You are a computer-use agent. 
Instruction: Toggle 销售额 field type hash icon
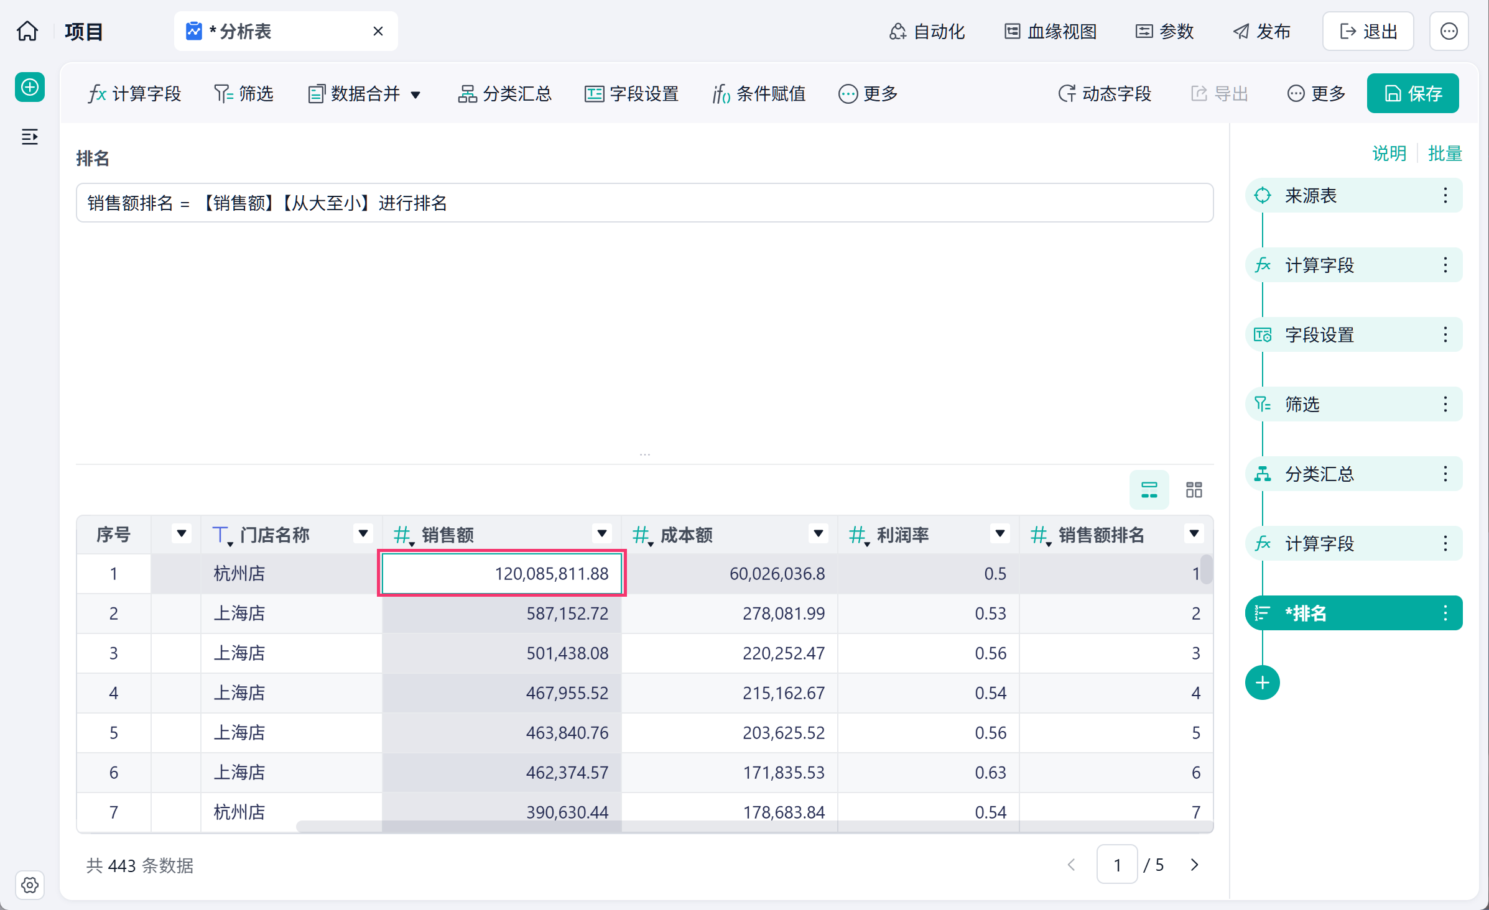[x=403, y=535]
